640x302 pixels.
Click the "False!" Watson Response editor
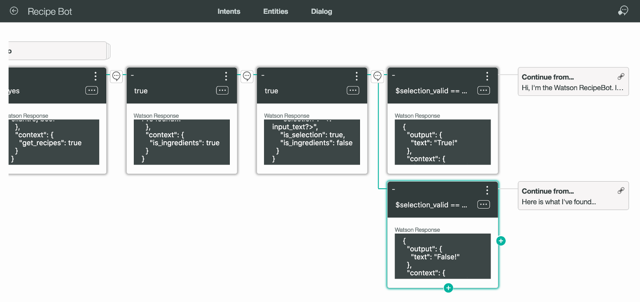coord(442,256)
